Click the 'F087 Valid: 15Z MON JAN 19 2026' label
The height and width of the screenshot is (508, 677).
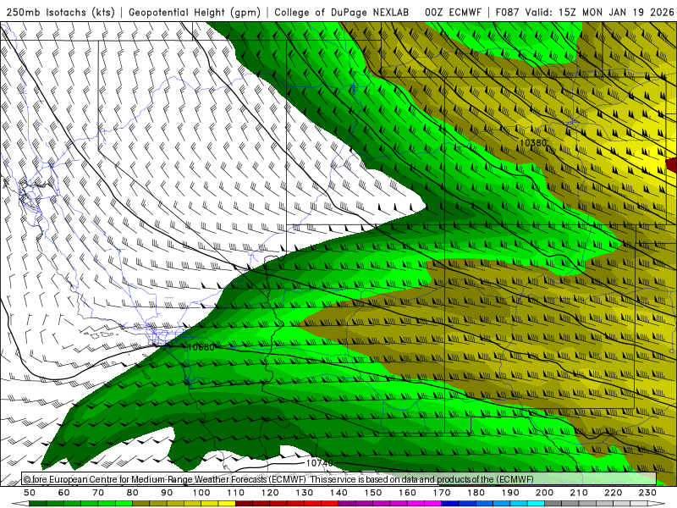(x=585, y=13)
